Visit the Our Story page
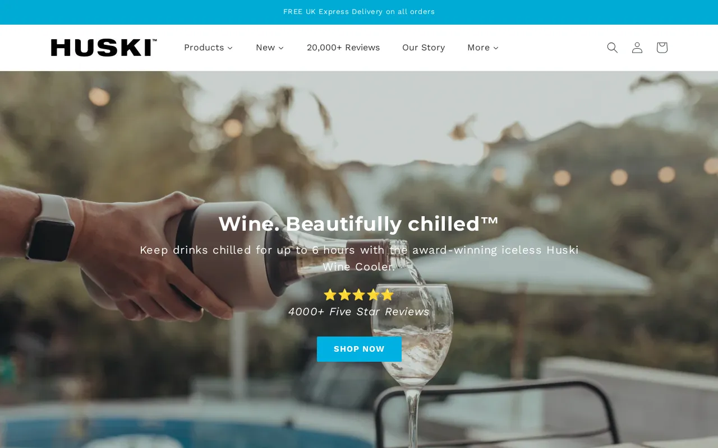This screenshot has height=448, width=718. 424,48
